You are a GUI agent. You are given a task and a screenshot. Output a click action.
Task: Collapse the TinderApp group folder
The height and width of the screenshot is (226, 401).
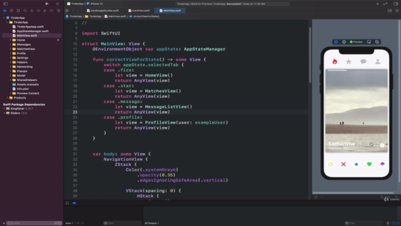tap(7, 23)
